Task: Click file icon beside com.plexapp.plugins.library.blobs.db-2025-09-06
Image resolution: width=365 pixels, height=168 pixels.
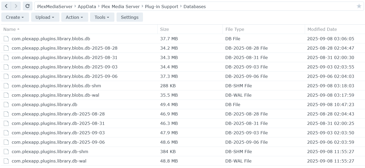Action: pyautogui.click(x=6, y=76)
